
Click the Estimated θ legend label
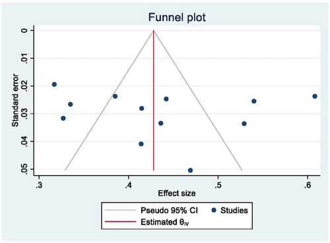pos(165,222)
